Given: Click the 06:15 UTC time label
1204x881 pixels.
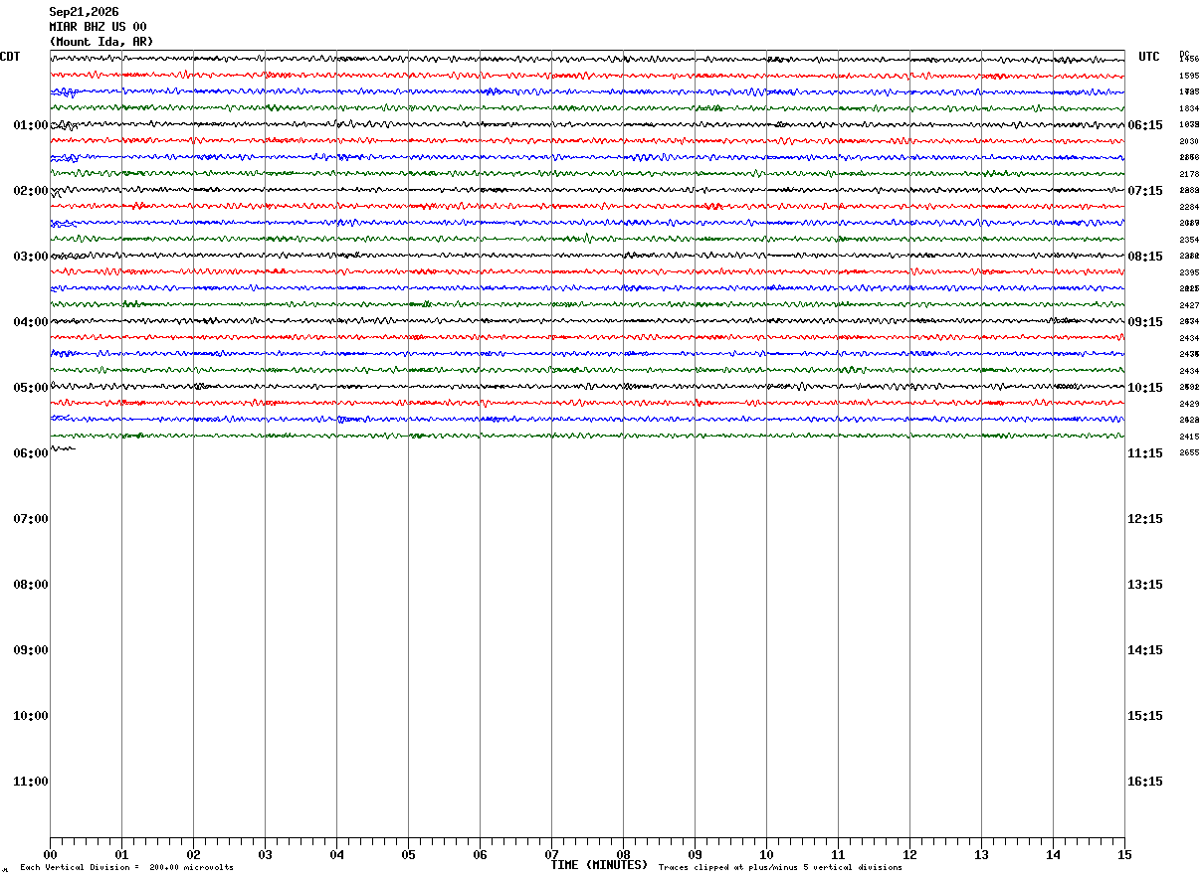Looking at the screenshot, I should coord(1144,125).
